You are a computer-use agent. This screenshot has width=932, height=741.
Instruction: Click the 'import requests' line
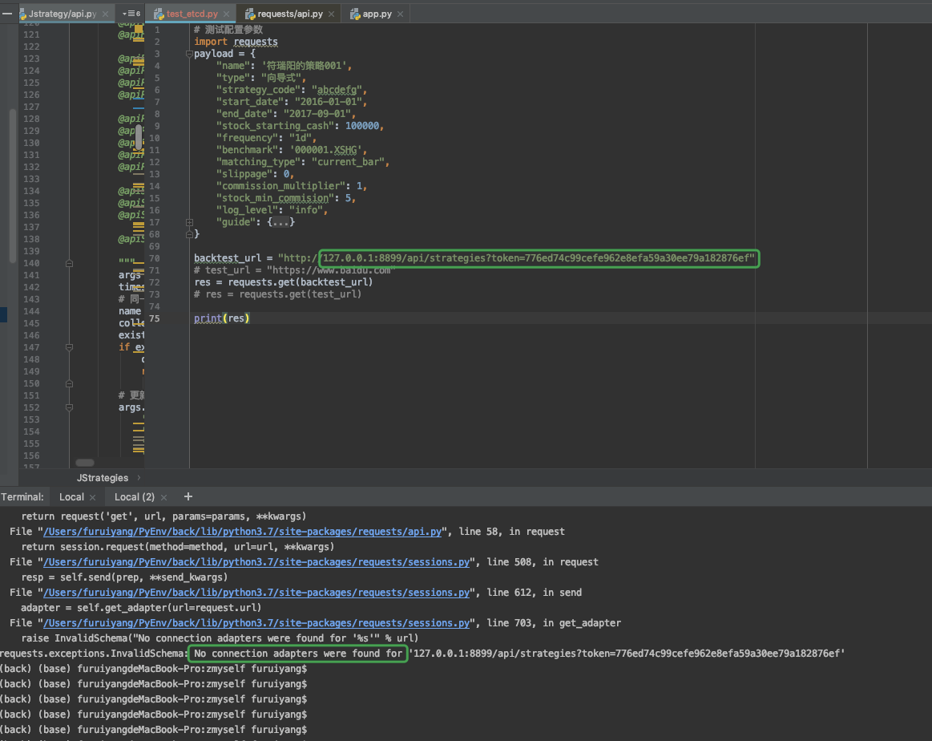coord(236,42)
